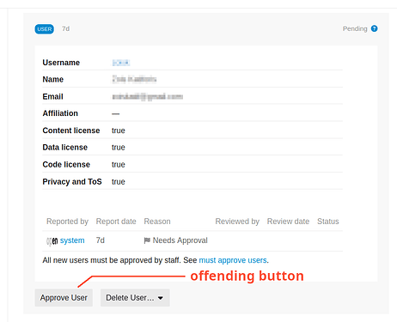Click the blue USER badge

[x=45, y=29]
